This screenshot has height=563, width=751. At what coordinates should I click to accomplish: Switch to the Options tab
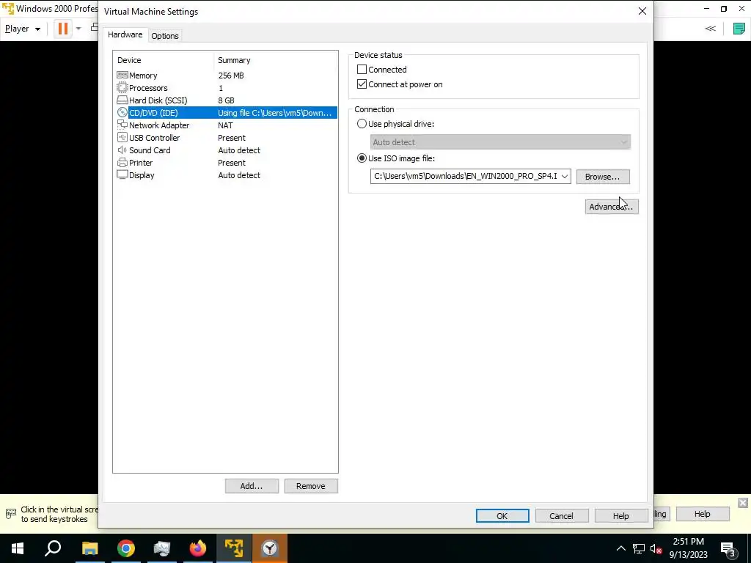coord(165,36)
